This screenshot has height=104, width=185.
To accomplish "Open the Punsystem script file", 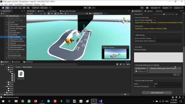I will pyautogui.click(x=21, y=75).
